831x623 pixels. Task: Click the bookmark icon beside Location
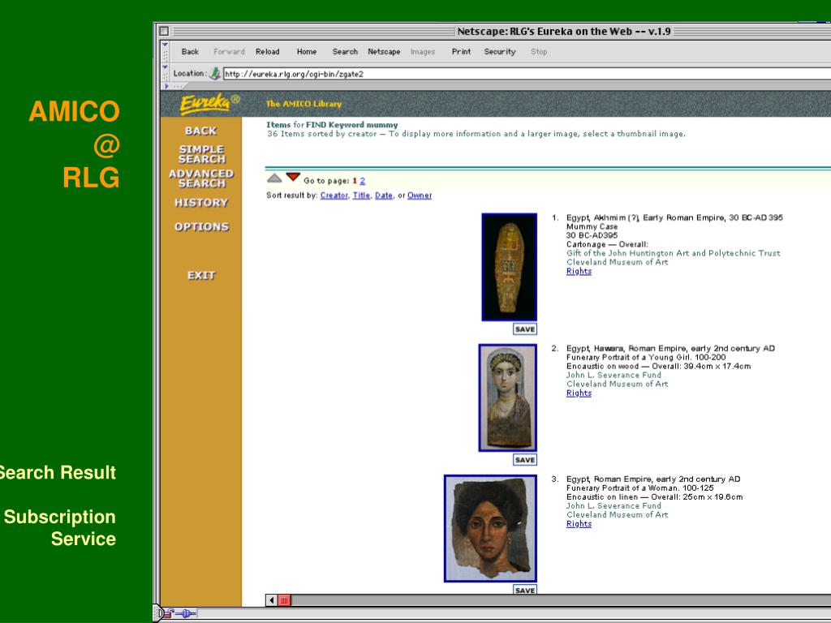(x=214, y=74)
